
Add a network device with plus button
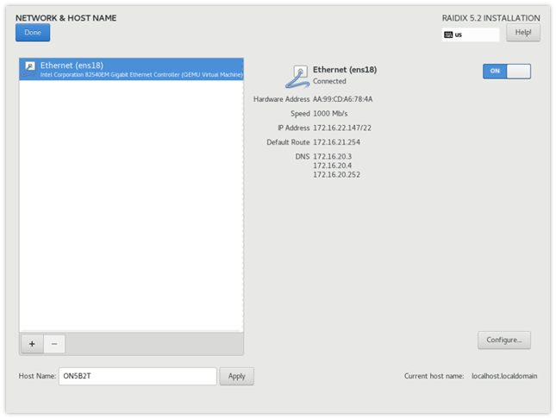[32, 343]
